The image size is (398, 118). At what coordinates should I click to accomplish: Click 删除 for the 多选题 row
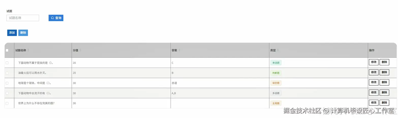[384, 92]
